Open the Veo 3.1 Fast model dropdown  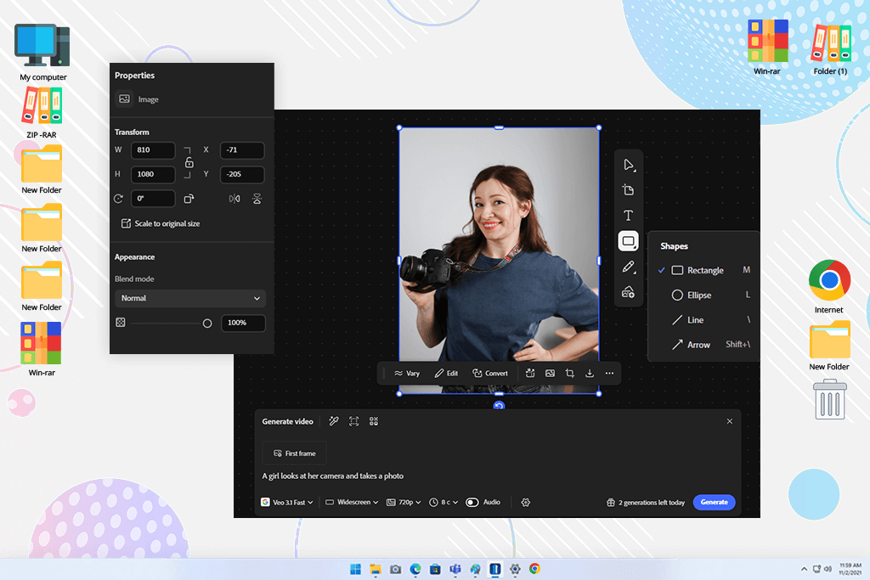click(287, 503)
